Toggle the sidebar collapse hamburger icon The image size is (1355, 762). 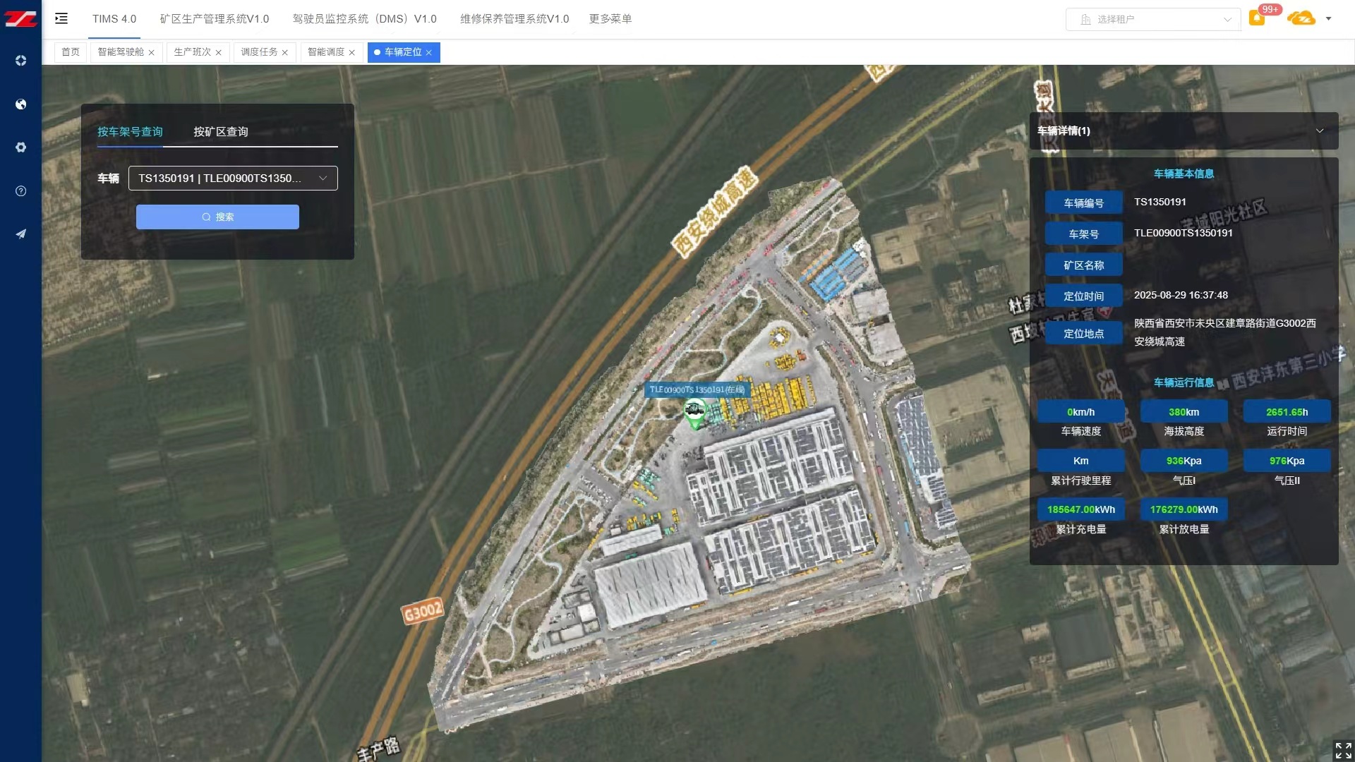coord(61,19)
